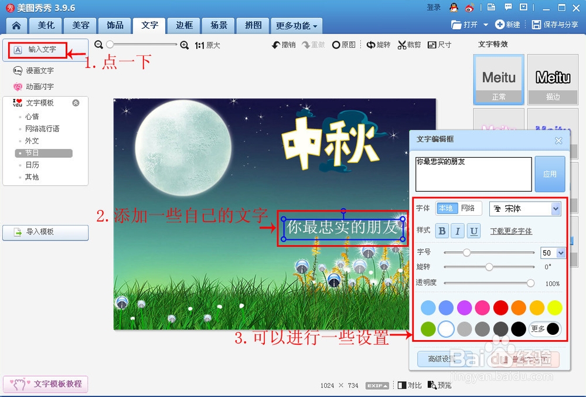Click inside the text editing field
Screen dimensions: 586x397
coord(472,173)
